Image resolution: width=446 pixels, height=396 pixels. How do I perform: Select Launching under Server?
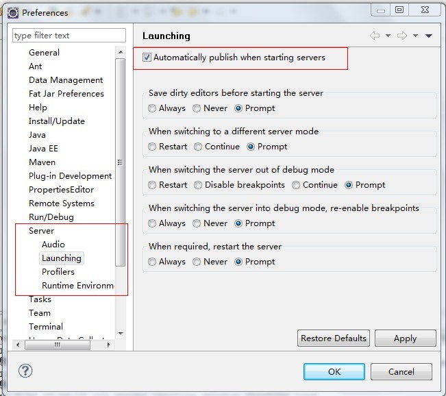(62, 258)
